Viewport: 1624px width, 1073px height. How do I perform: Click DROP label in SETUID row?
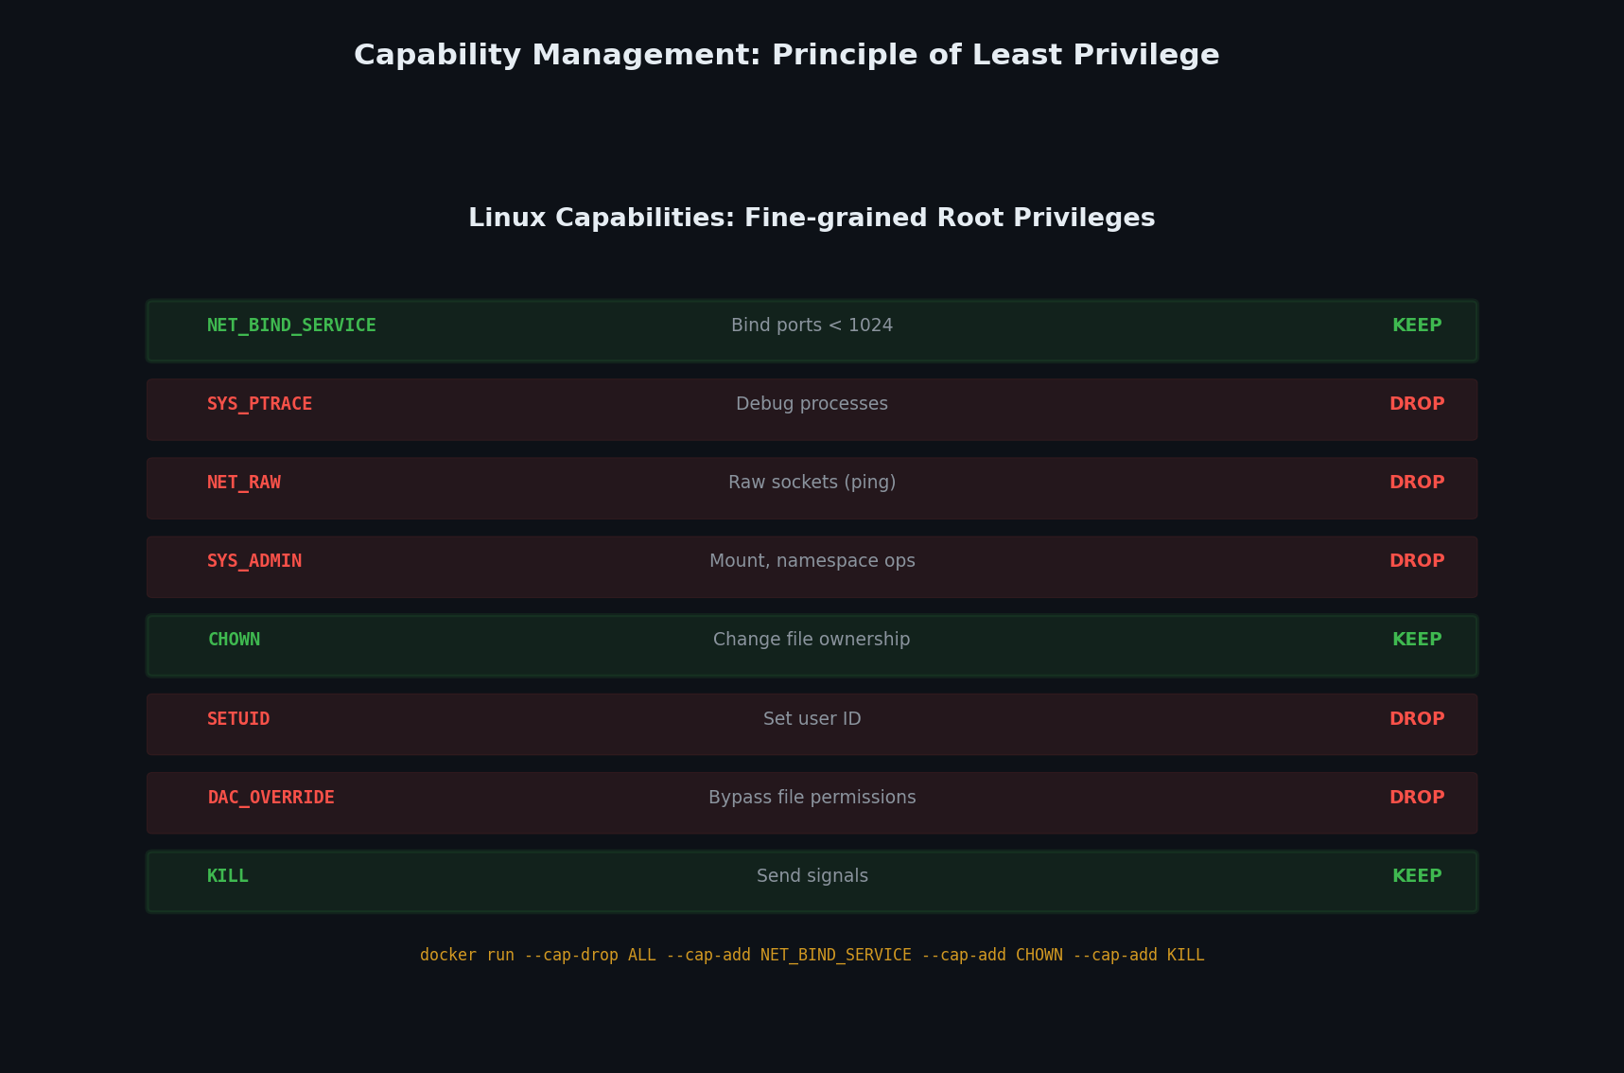[x=1417, y=719]
